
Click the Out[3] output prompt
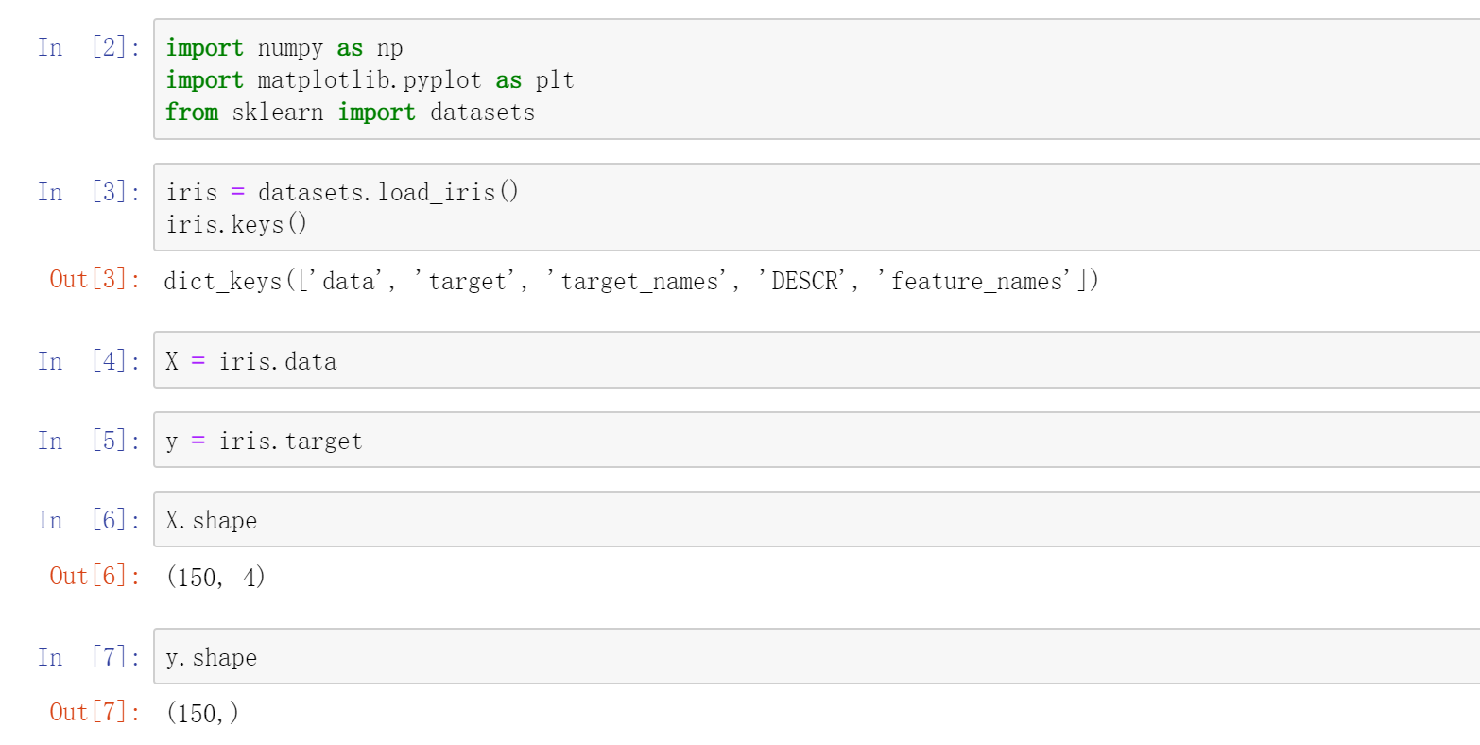point(95,280)
